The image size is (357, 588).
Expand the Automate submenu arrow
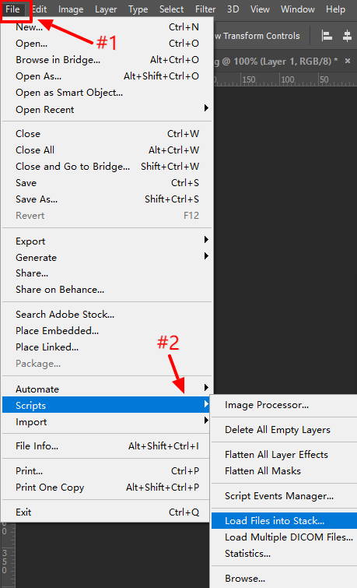pos(206,387)
